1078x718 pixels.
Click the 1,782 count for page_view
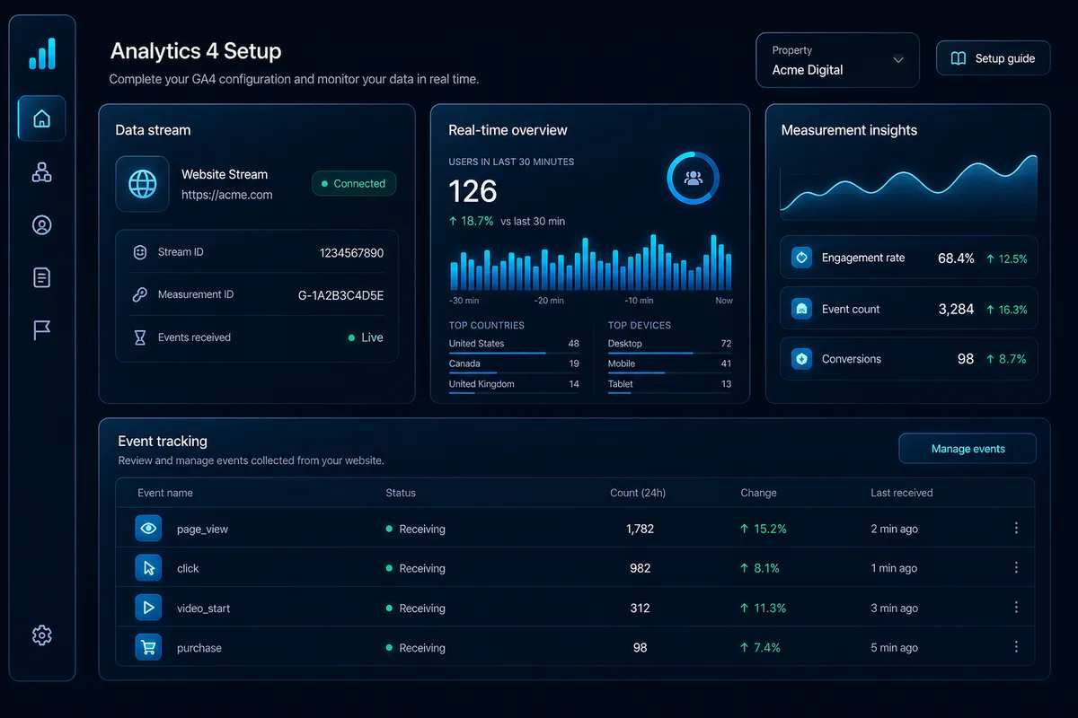tap(640, 529)
